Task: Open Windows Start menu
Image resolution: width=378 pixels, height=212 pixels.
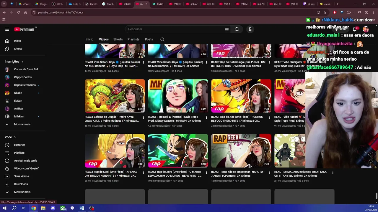Action: pyautogui.click(x=4, y=208)
